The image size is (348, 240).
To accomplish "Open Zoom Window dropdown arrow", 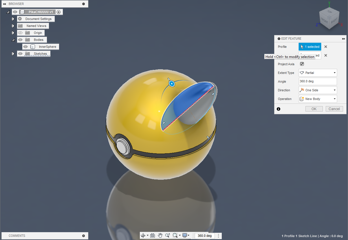I will (x=180, y=236).
